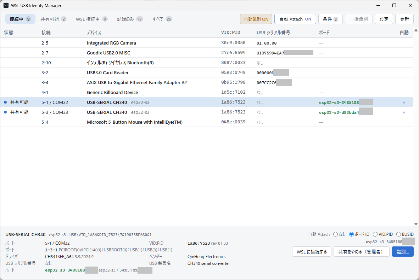
Task: Sort by the 接続 column header
Action: click(x=46, y=33)
